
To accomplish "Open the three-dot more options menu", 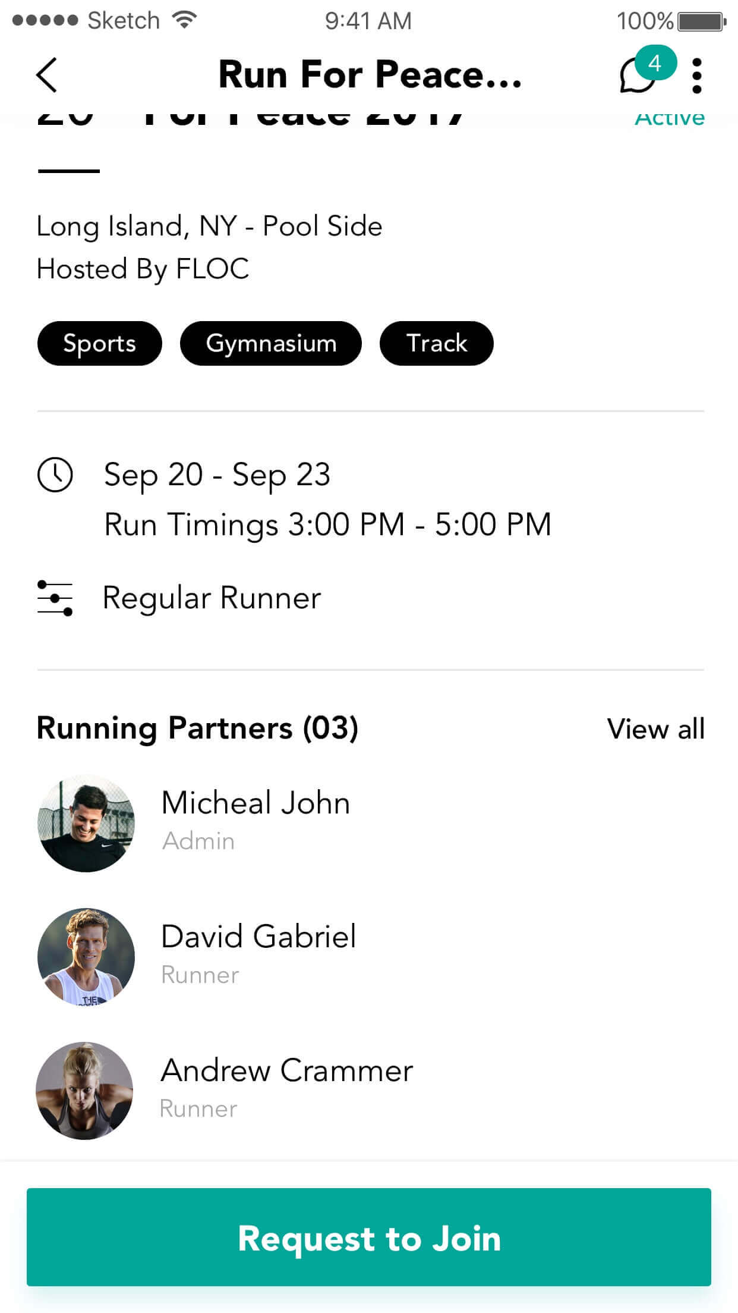I will tap(697, 76).
